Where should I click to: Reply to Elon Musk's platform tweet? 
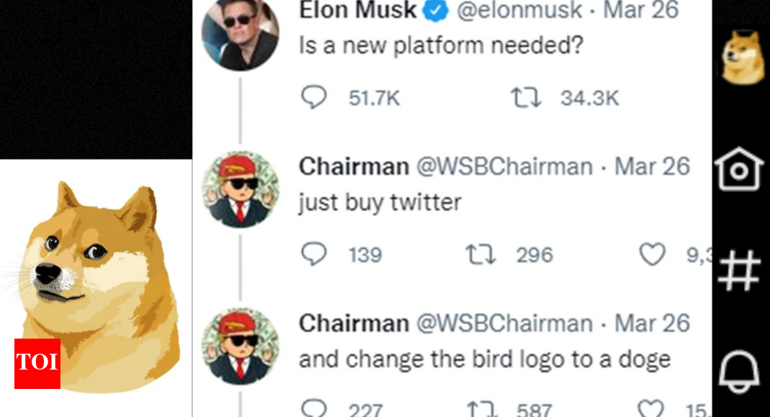tap(313, 98)
